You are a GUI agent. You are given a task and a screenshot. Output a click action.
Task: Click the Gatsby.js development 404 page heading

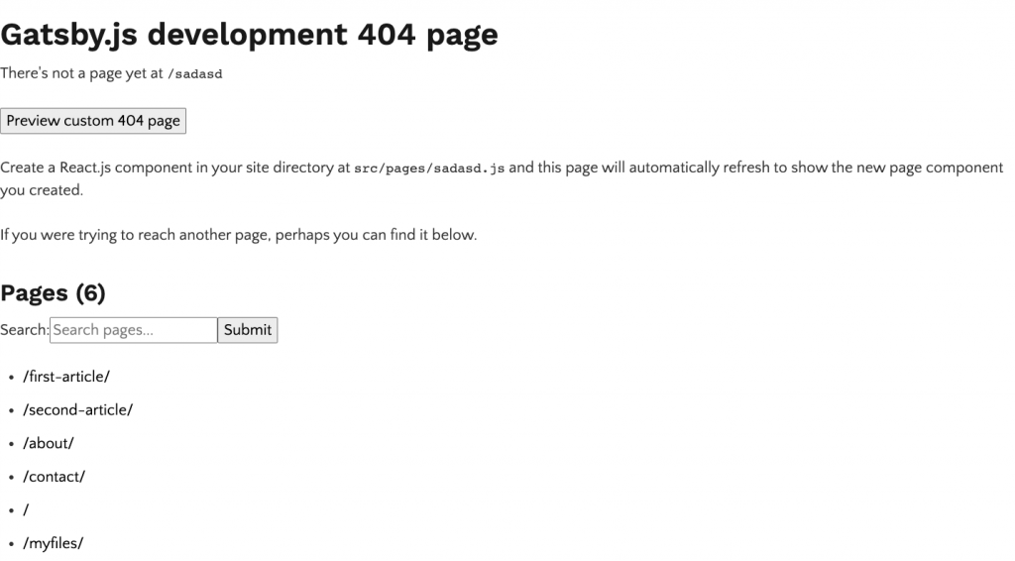[x=249, y=35]
